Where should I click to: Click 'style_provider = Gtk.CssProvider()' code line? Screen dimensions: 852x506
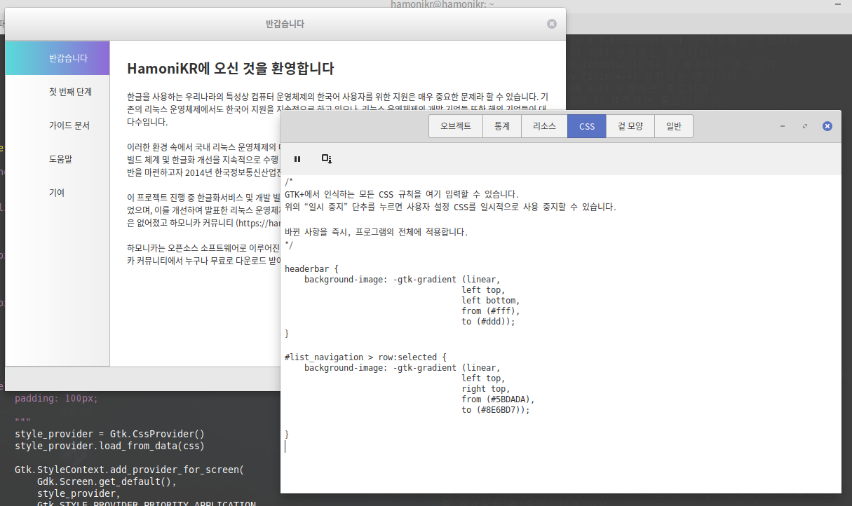tap(109, 434)
